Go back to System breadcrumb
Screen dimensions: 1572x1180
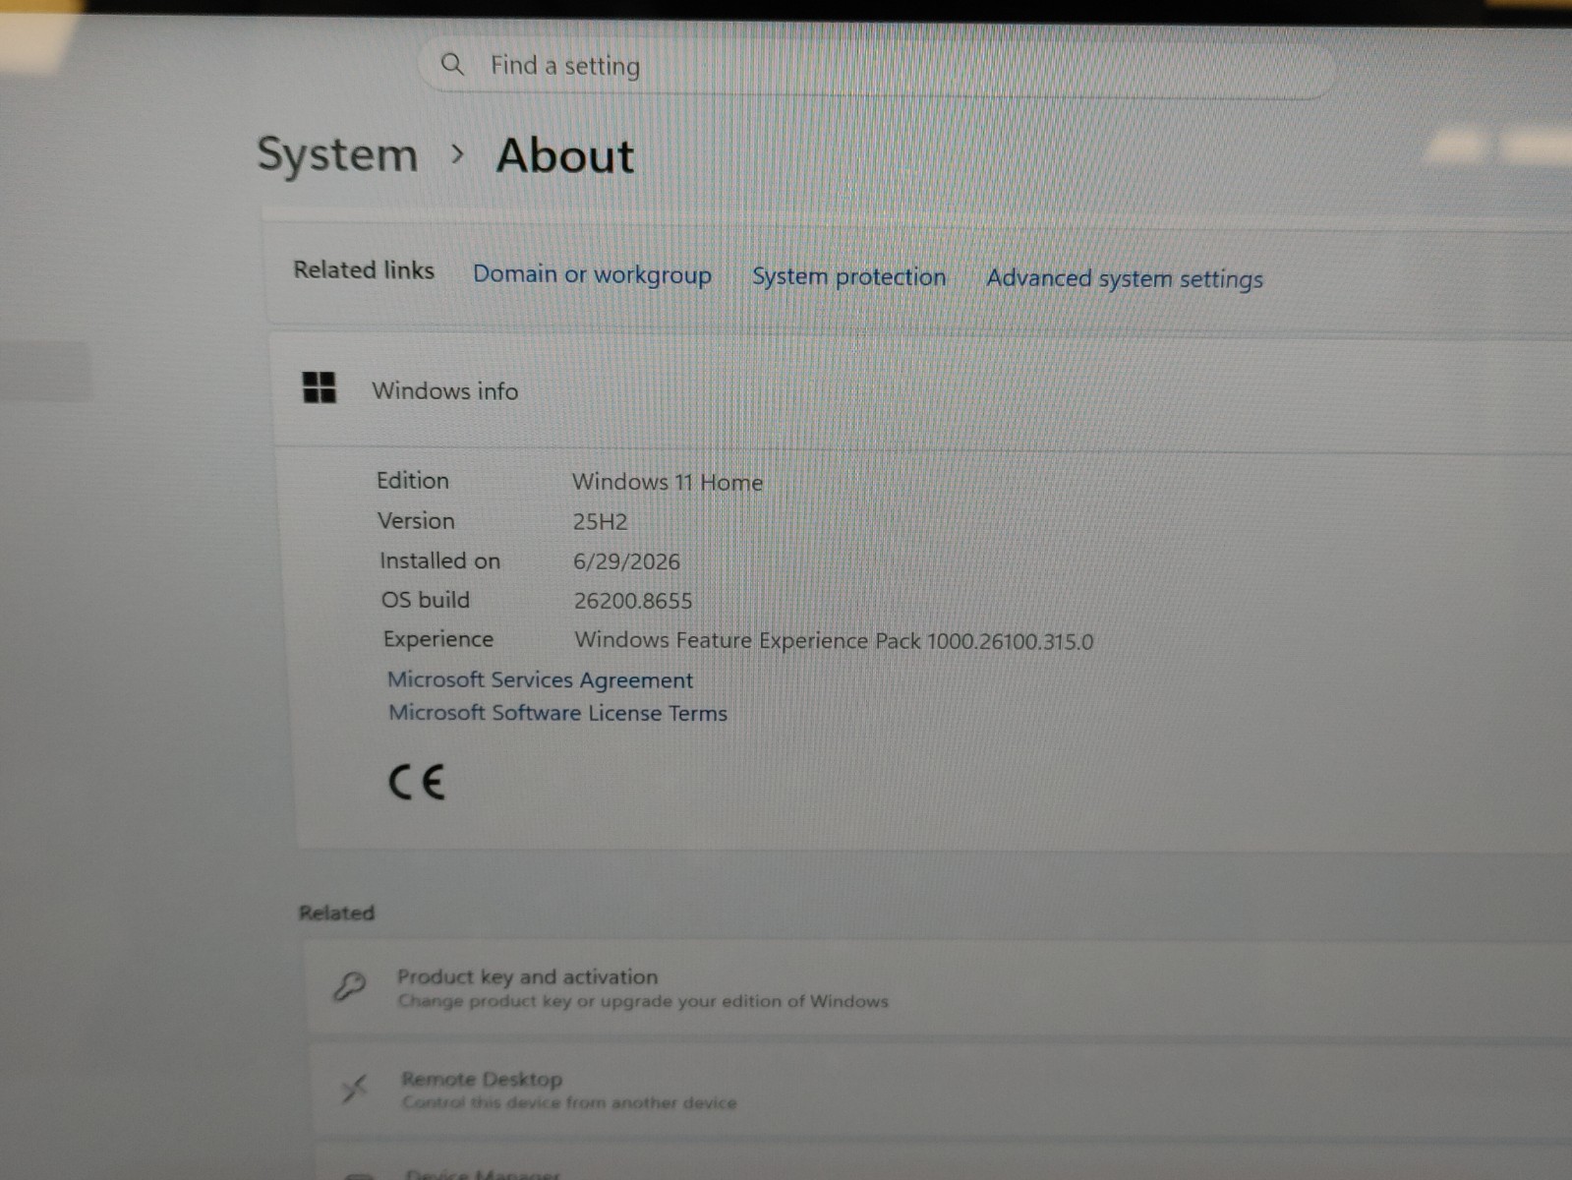click(337, 155)
